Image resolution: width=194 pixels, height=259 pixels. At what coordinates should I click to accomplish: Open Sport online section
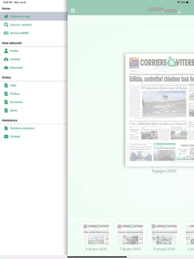34,110
